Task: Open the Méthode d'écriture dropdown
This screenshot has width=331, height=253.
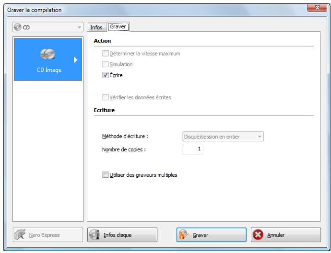Action: click(223, 137)
